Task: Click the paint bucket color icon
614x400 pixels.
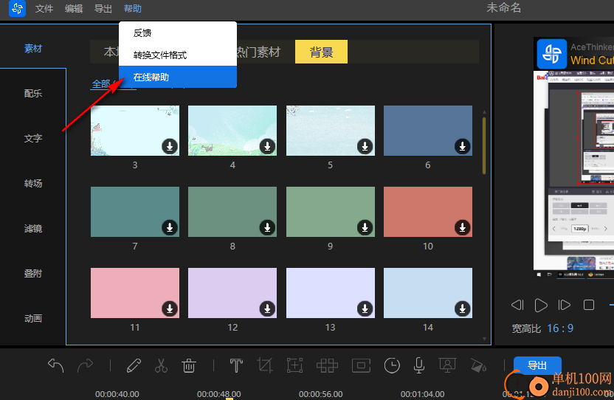Action: (477, 365)
